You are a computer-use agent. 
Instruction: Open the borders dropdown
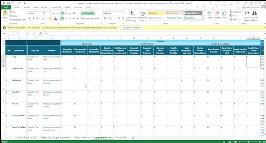click(x=46, y=18)
